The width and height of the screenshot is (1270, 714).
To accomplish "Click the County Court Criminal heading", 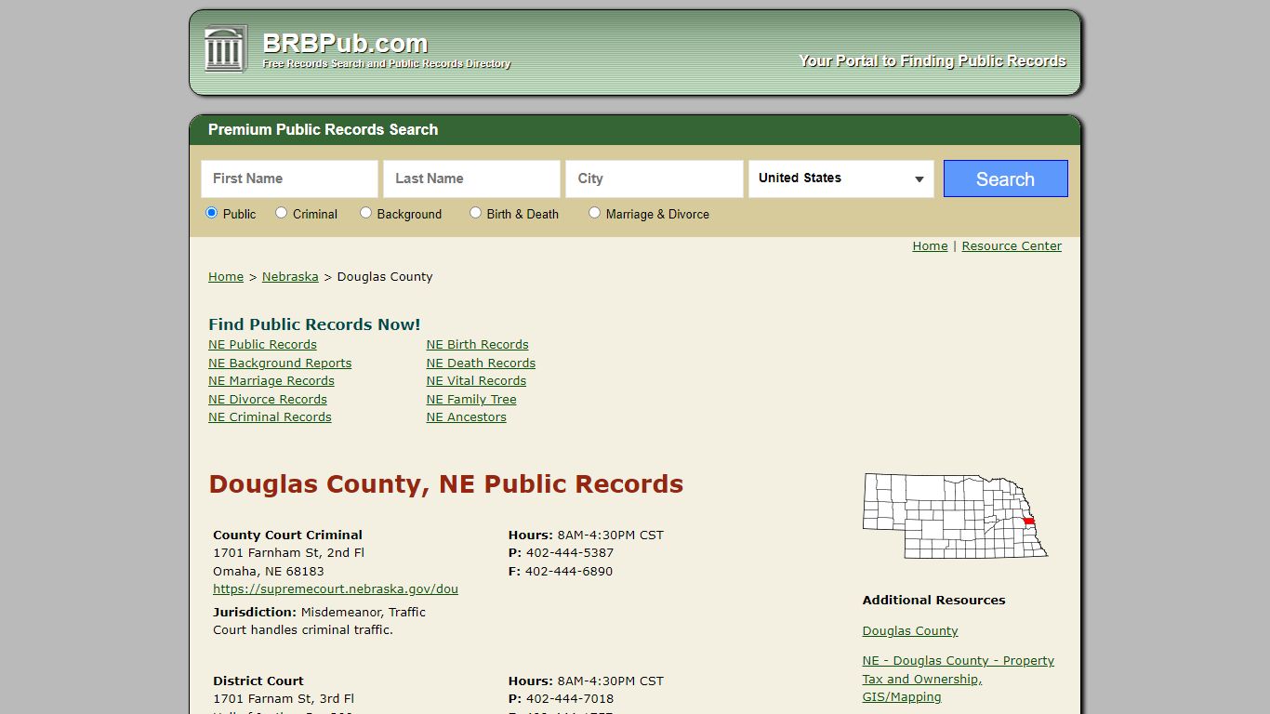I will coord(287,535).
